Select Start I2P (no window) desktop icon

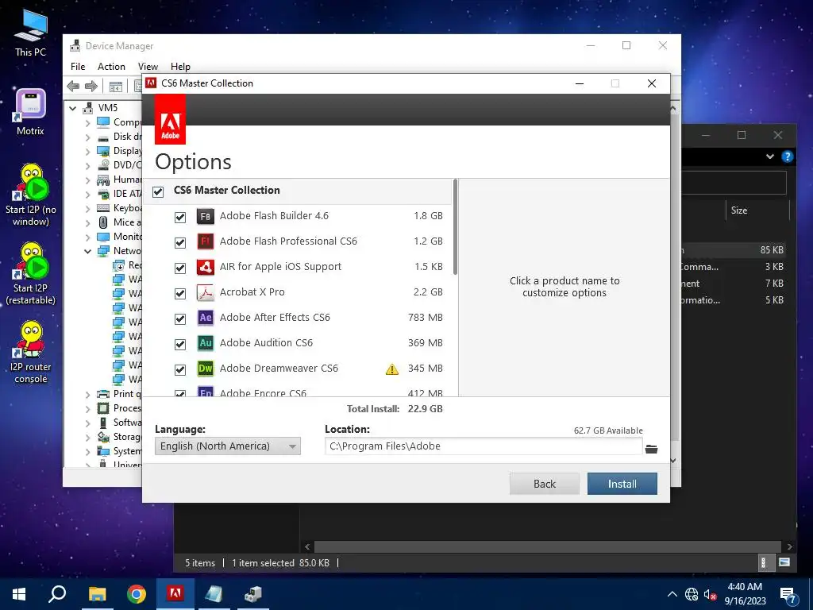pyautogui.click(x=31, y=195)
